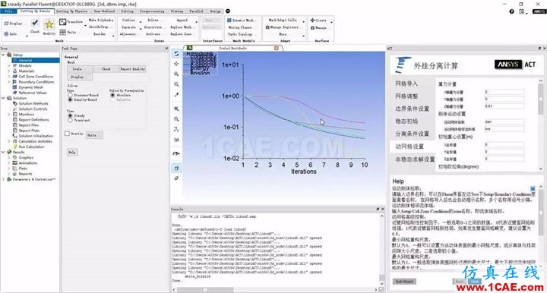Click the Units ribbon icon
The height and width of the screenshot is (293, 547).
click(x=62, y=32)
